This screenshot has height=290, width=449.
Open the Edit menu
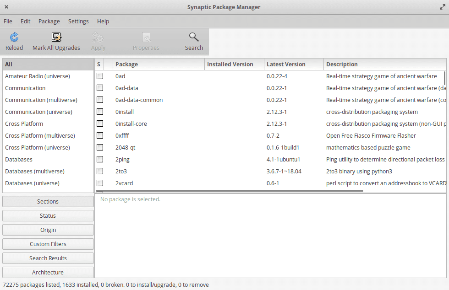tap(25, 21)
